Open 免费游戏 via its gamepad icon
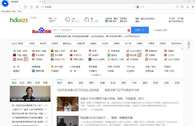The width and height of the screenshot is (195, 126). pos(147,51)
